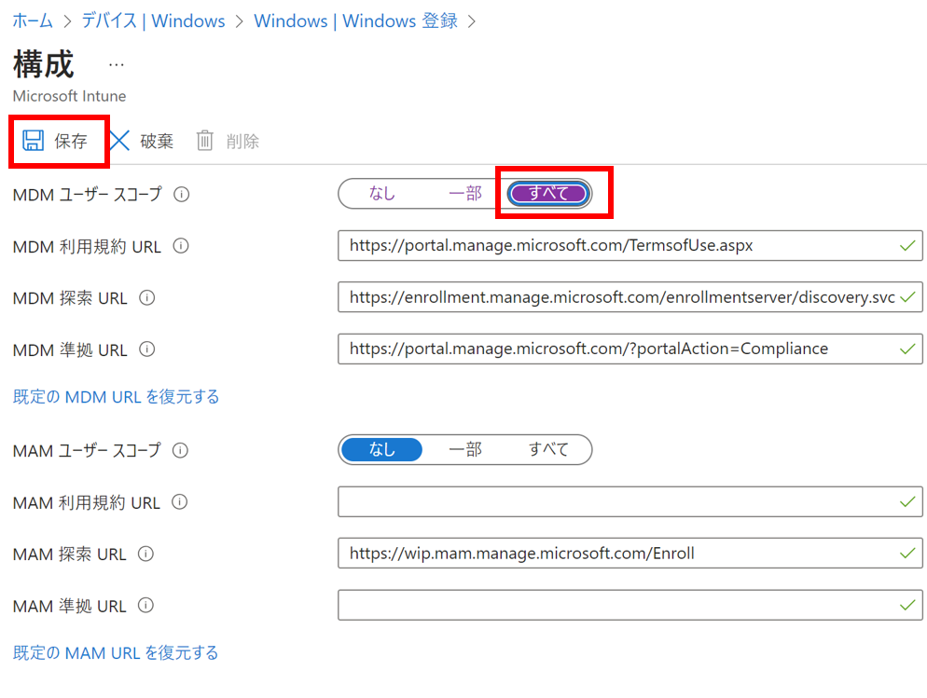Click info icon next to MAM 準拠 URL
927x698 pixels.
145,606
